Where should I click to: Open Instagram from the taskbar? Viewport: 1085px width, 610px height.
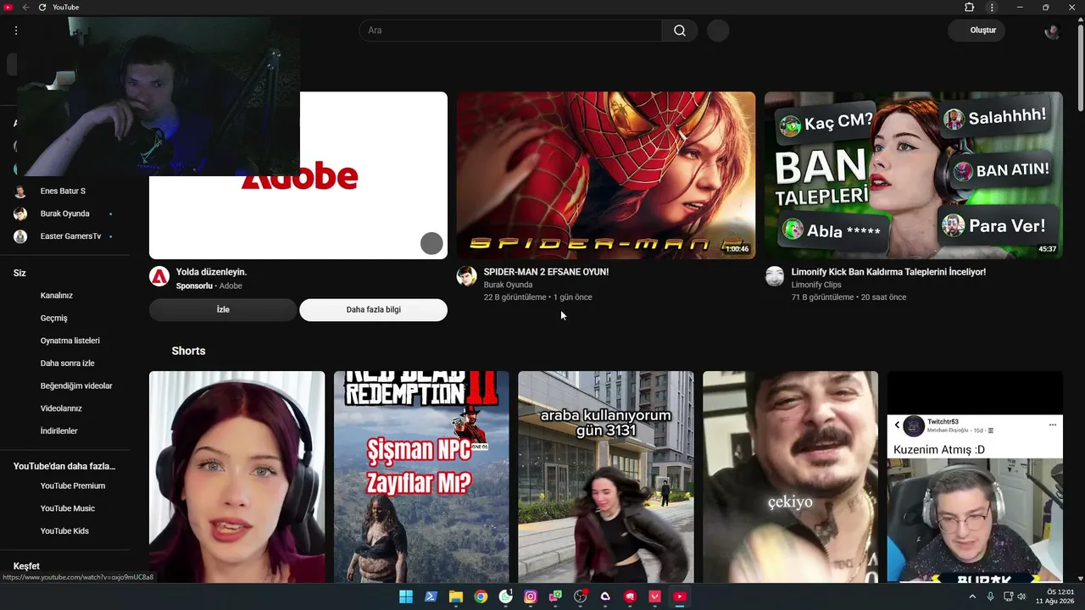pos(531,596)
